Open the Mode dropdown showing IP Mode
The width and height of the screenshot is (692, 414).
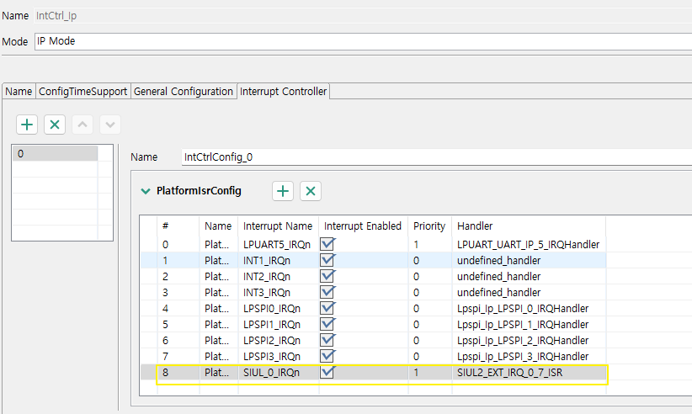point(362,41)
